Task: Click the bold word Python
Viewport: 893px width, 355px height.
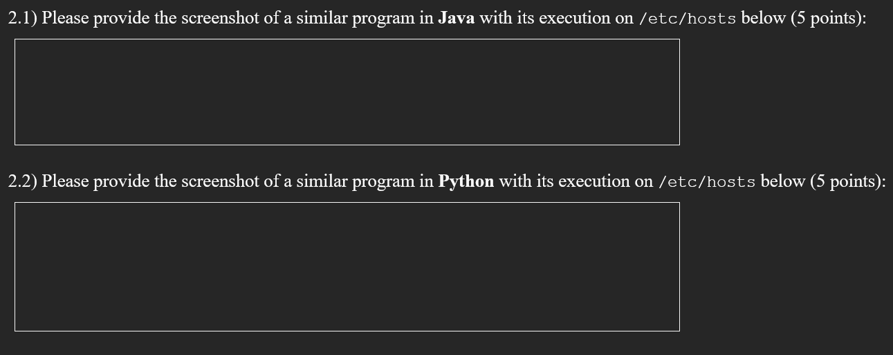Action: pos(466,181)
